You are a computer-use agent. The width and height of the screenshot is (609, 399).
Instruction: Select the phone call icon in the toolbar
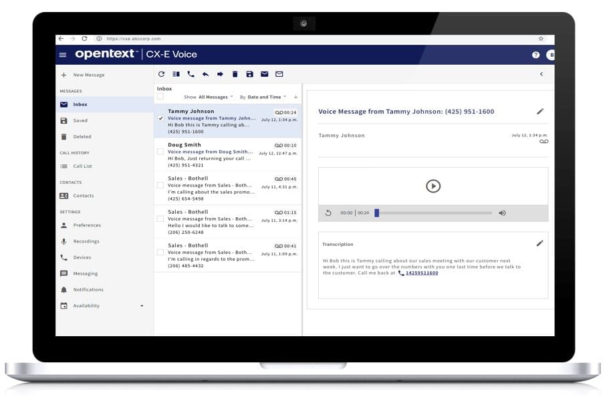coord(191,74)
